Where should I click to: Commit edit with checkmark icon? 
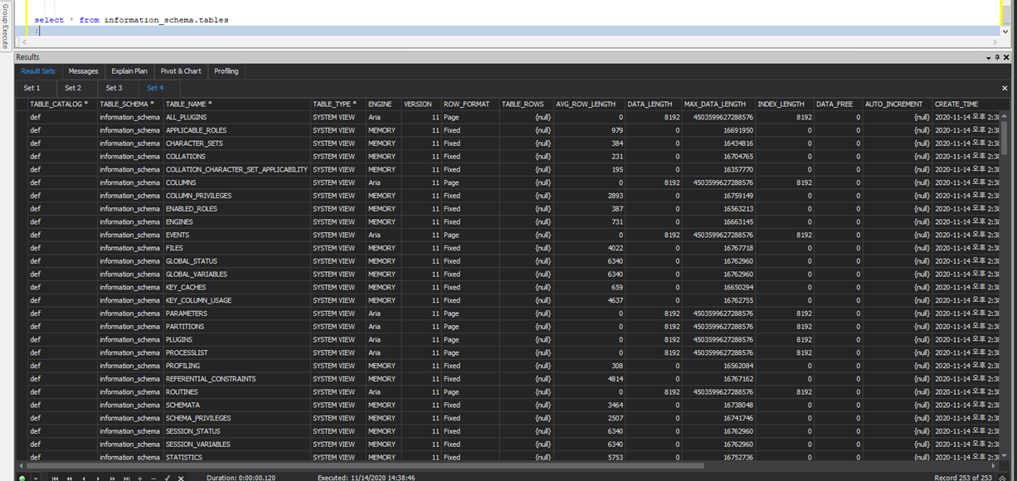click(168, 478)
